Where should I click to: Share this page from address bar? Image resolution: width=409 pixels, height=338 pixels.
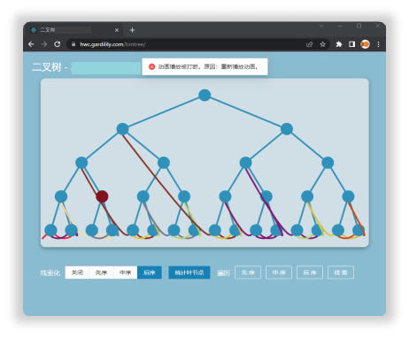[309, 44]
